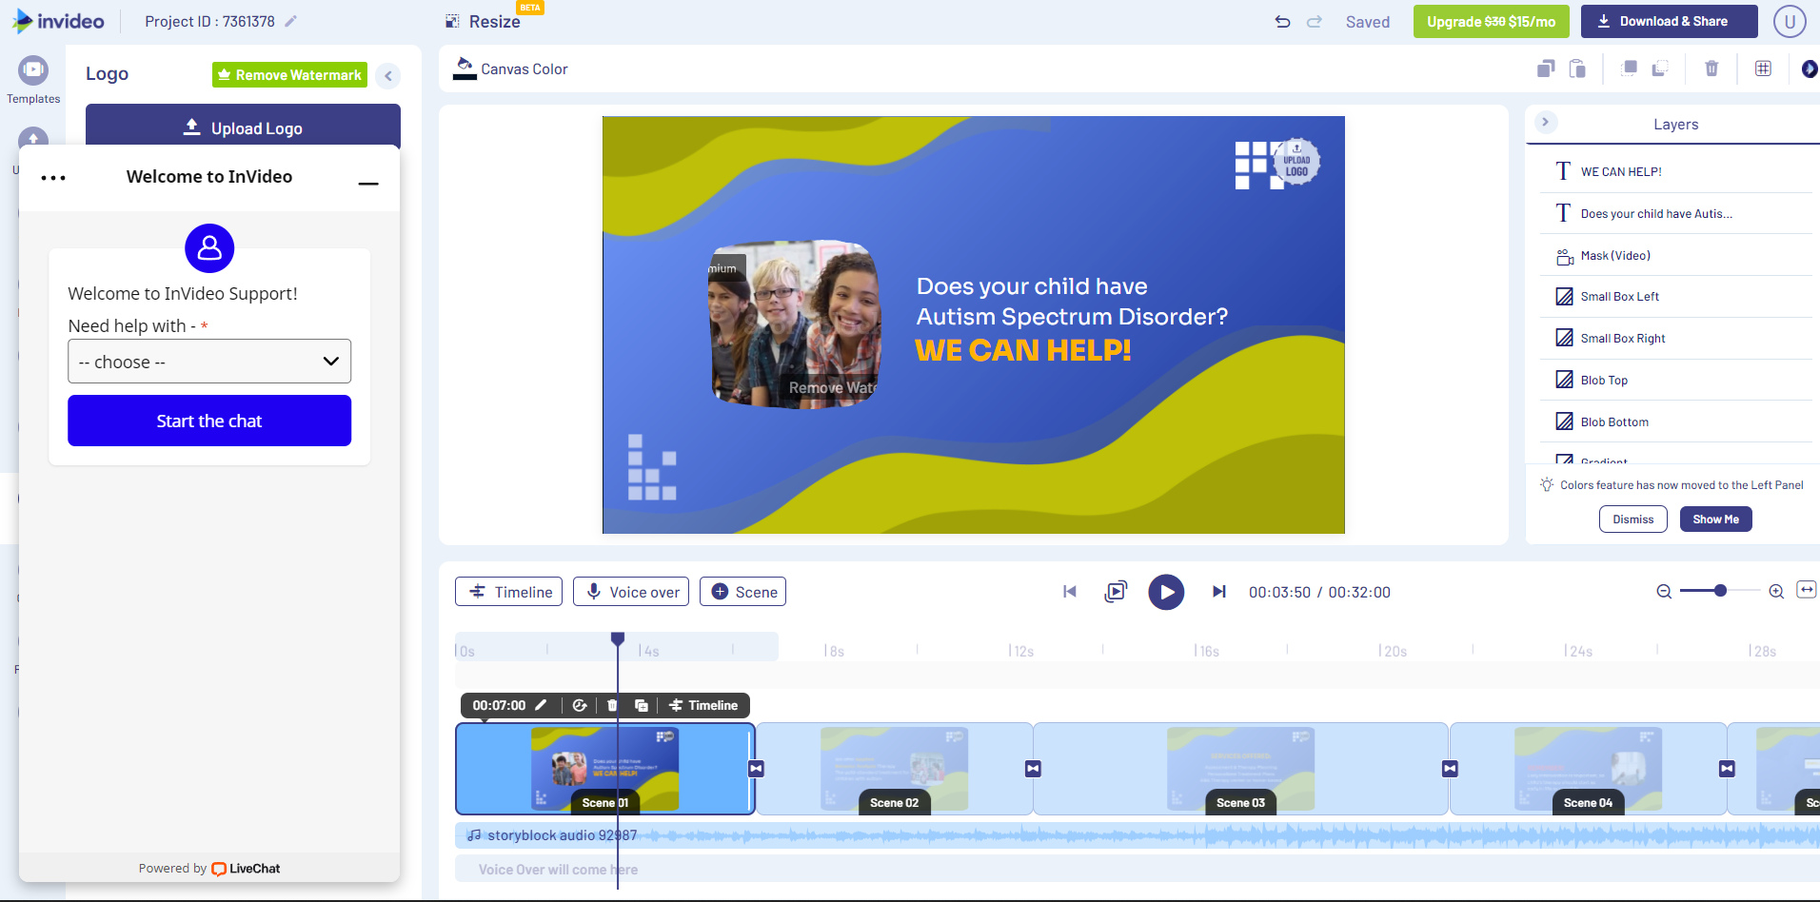Adjust the timeline zoom slider handle
The height and width of the screenshot is (902, 1820).
1720,591
